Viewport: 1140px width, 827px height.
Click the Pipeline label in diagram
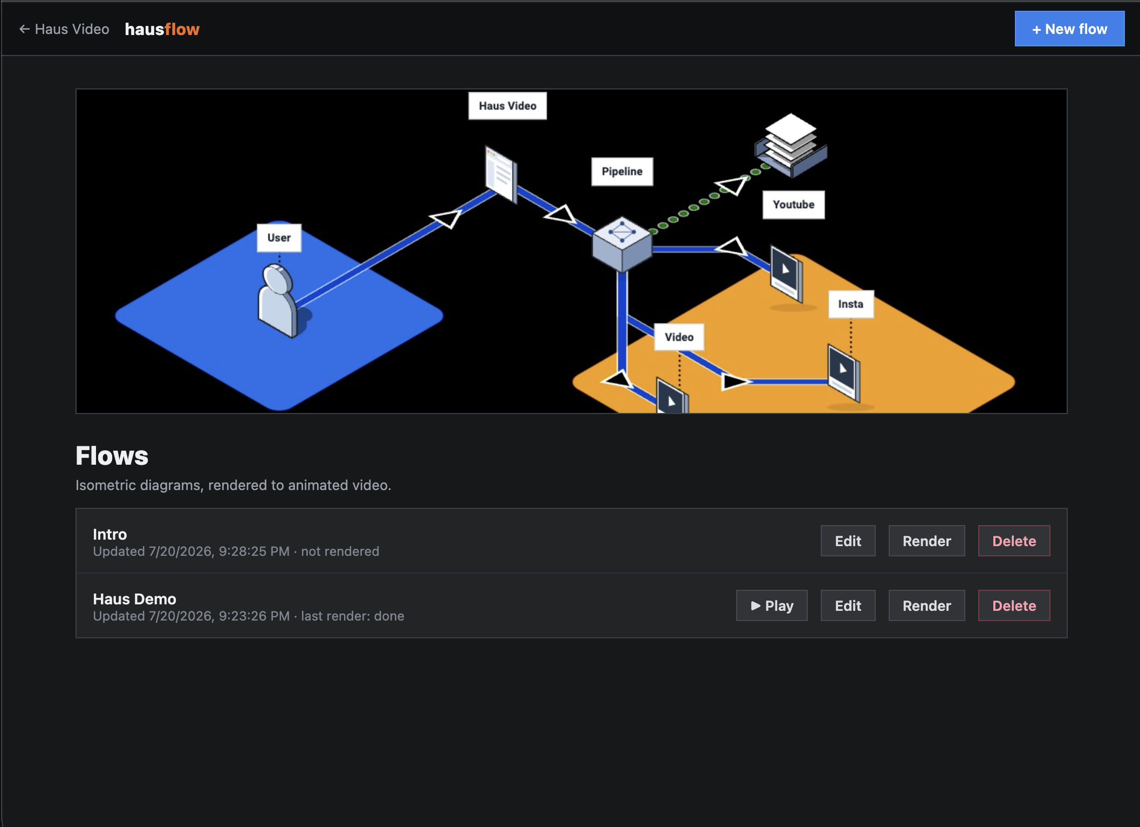point(622,171)
